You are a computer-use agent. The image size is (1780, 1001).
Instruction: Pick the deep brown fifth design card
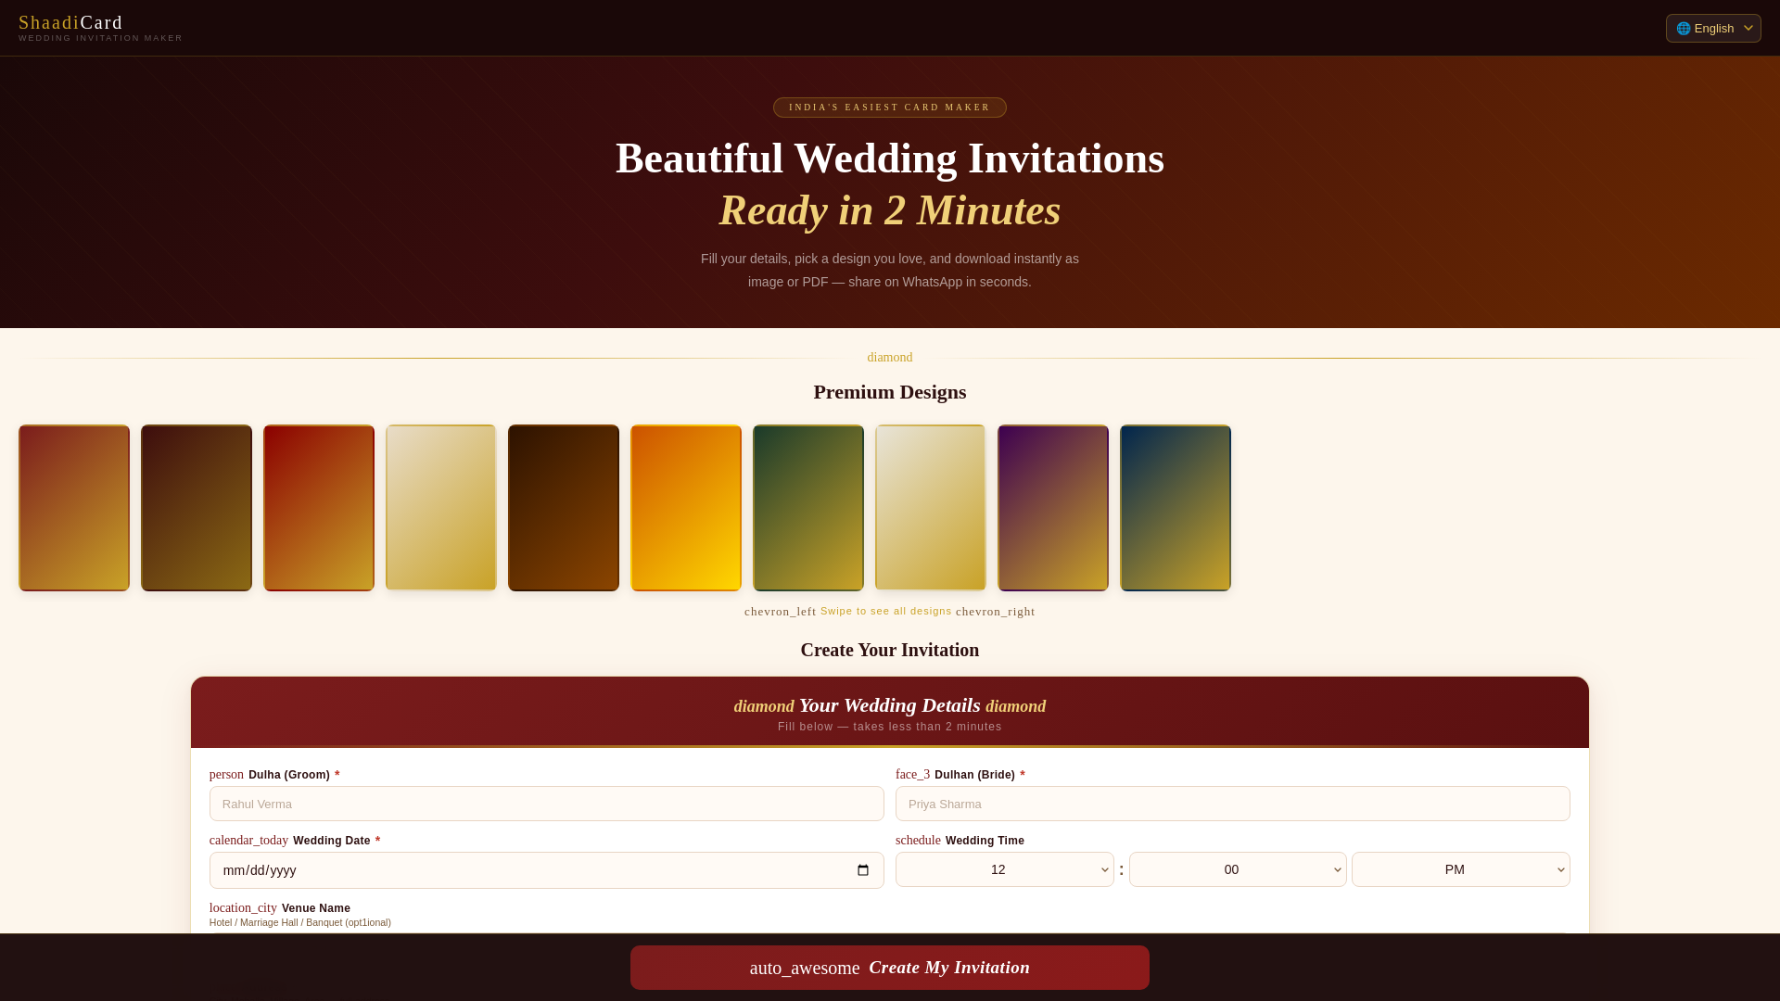[x=564, y=508]
